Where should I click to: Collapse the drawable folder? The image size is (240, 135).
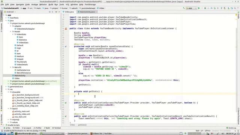(x=8, y=92)
